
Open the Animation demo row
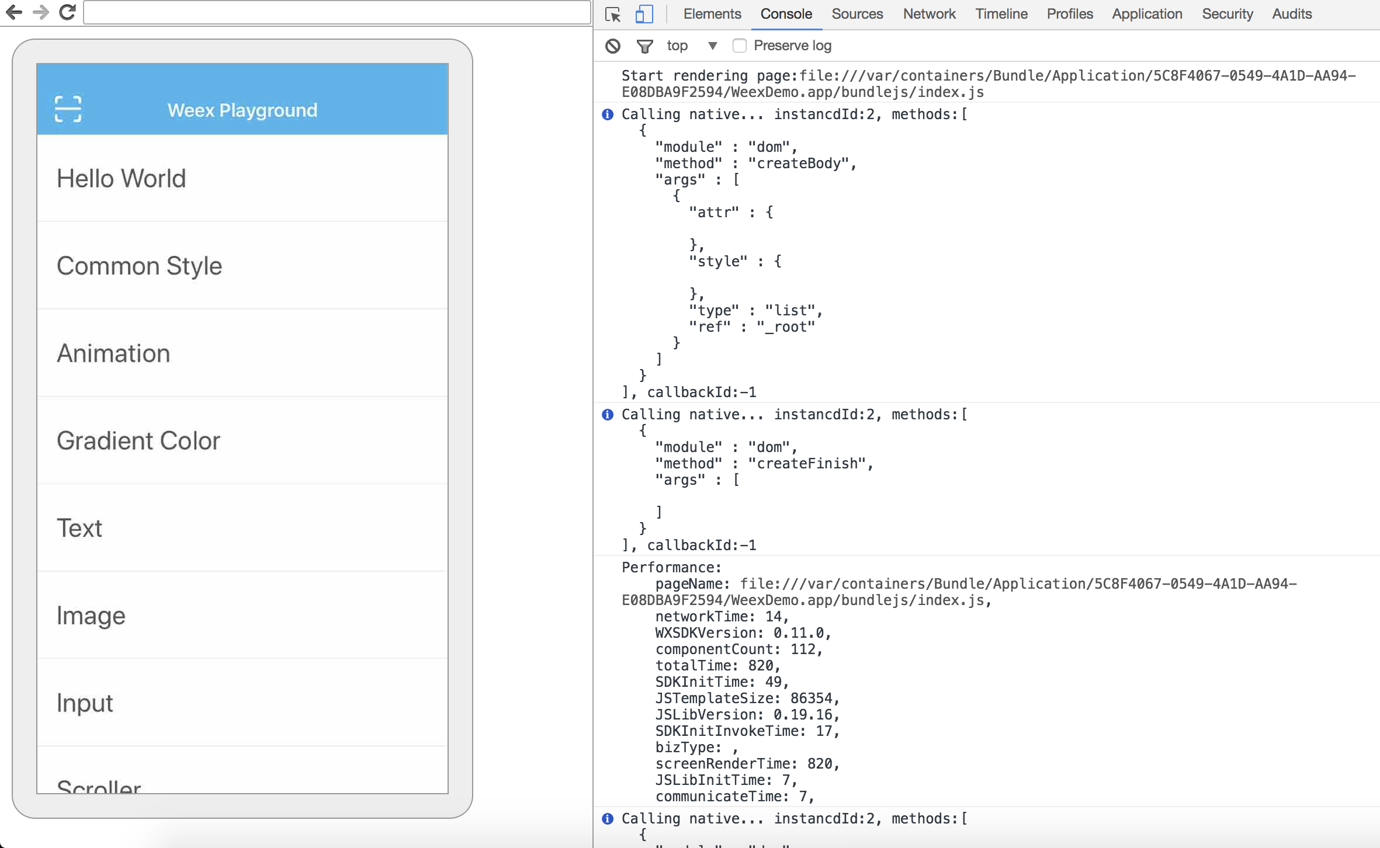point(242,353)
